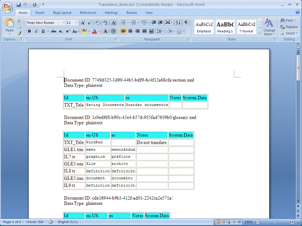Open the Office button menu

(x=8, y=8)
